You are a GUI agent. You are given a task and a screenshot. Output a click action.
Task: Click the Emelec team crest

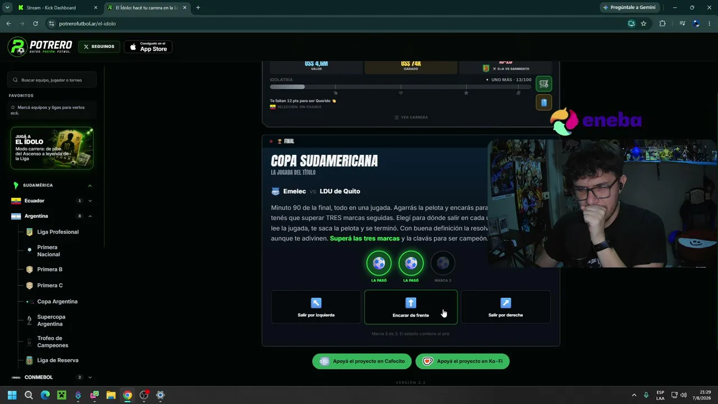click(275, 191)
